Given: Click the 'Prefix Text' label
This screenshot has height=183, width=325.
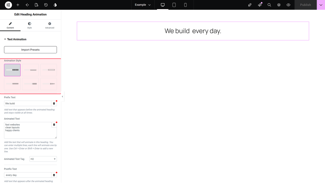Looking at the screenshot, I should click(10, 97).
